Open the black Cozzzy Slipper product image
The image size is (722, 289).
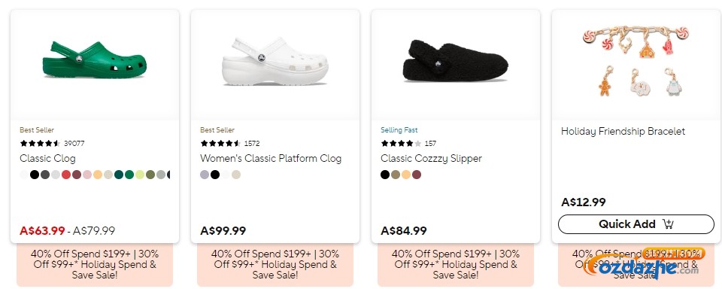(x=456, y=61)
